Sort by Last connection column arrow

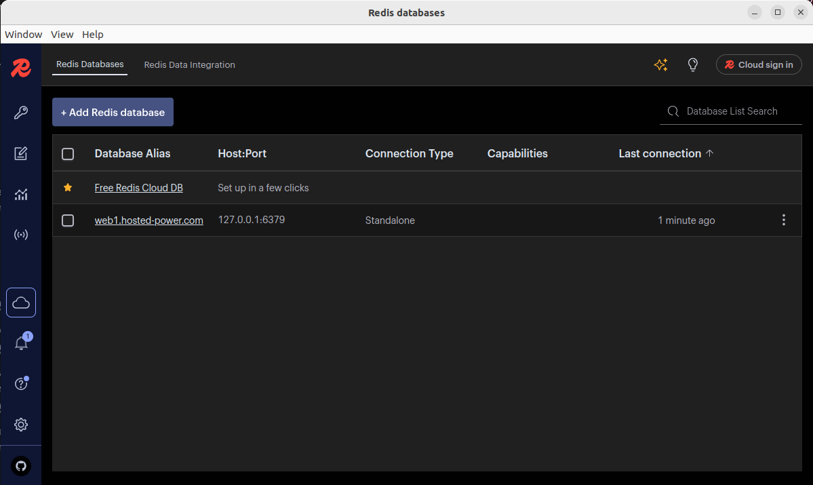click(x=710, y=153)
